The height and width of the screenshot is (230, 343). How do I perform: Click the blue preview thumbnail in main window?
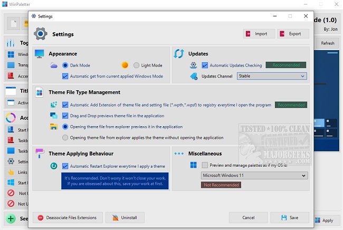coord(326,101)
